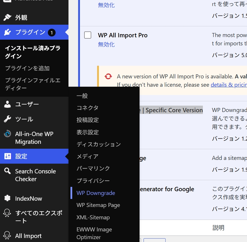247x242 pixels.
Task: Tick the WP All Import Pro checkbox
Action: point(88,35)
